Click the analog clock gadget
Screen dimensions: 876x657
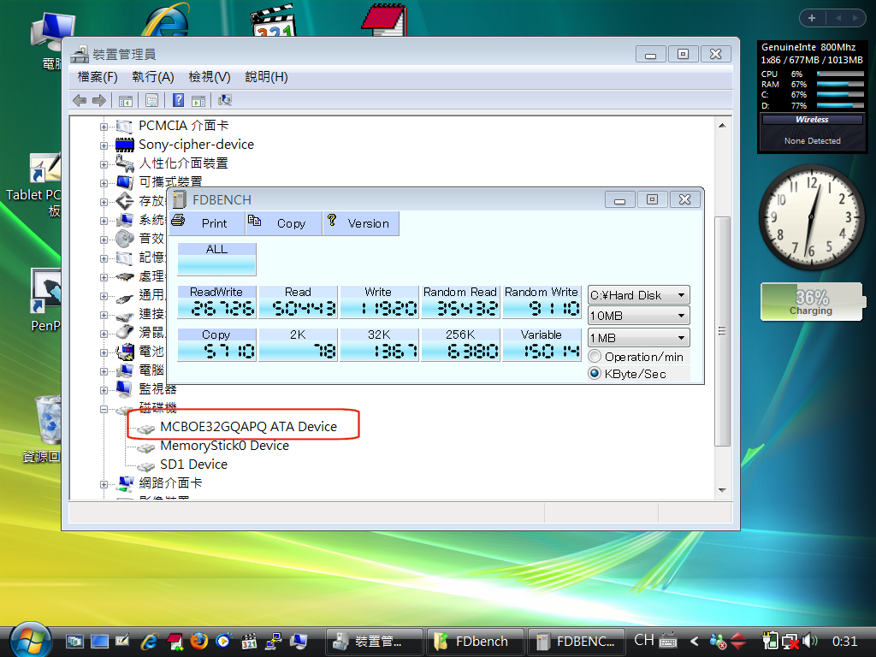pos(811,217)
